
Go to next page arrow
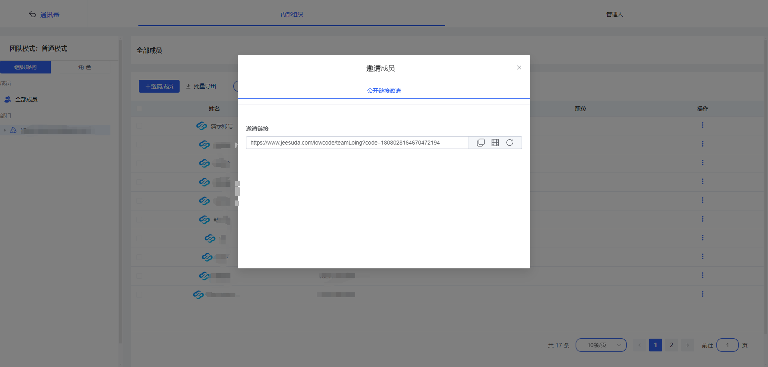click(x=688, y=345)
